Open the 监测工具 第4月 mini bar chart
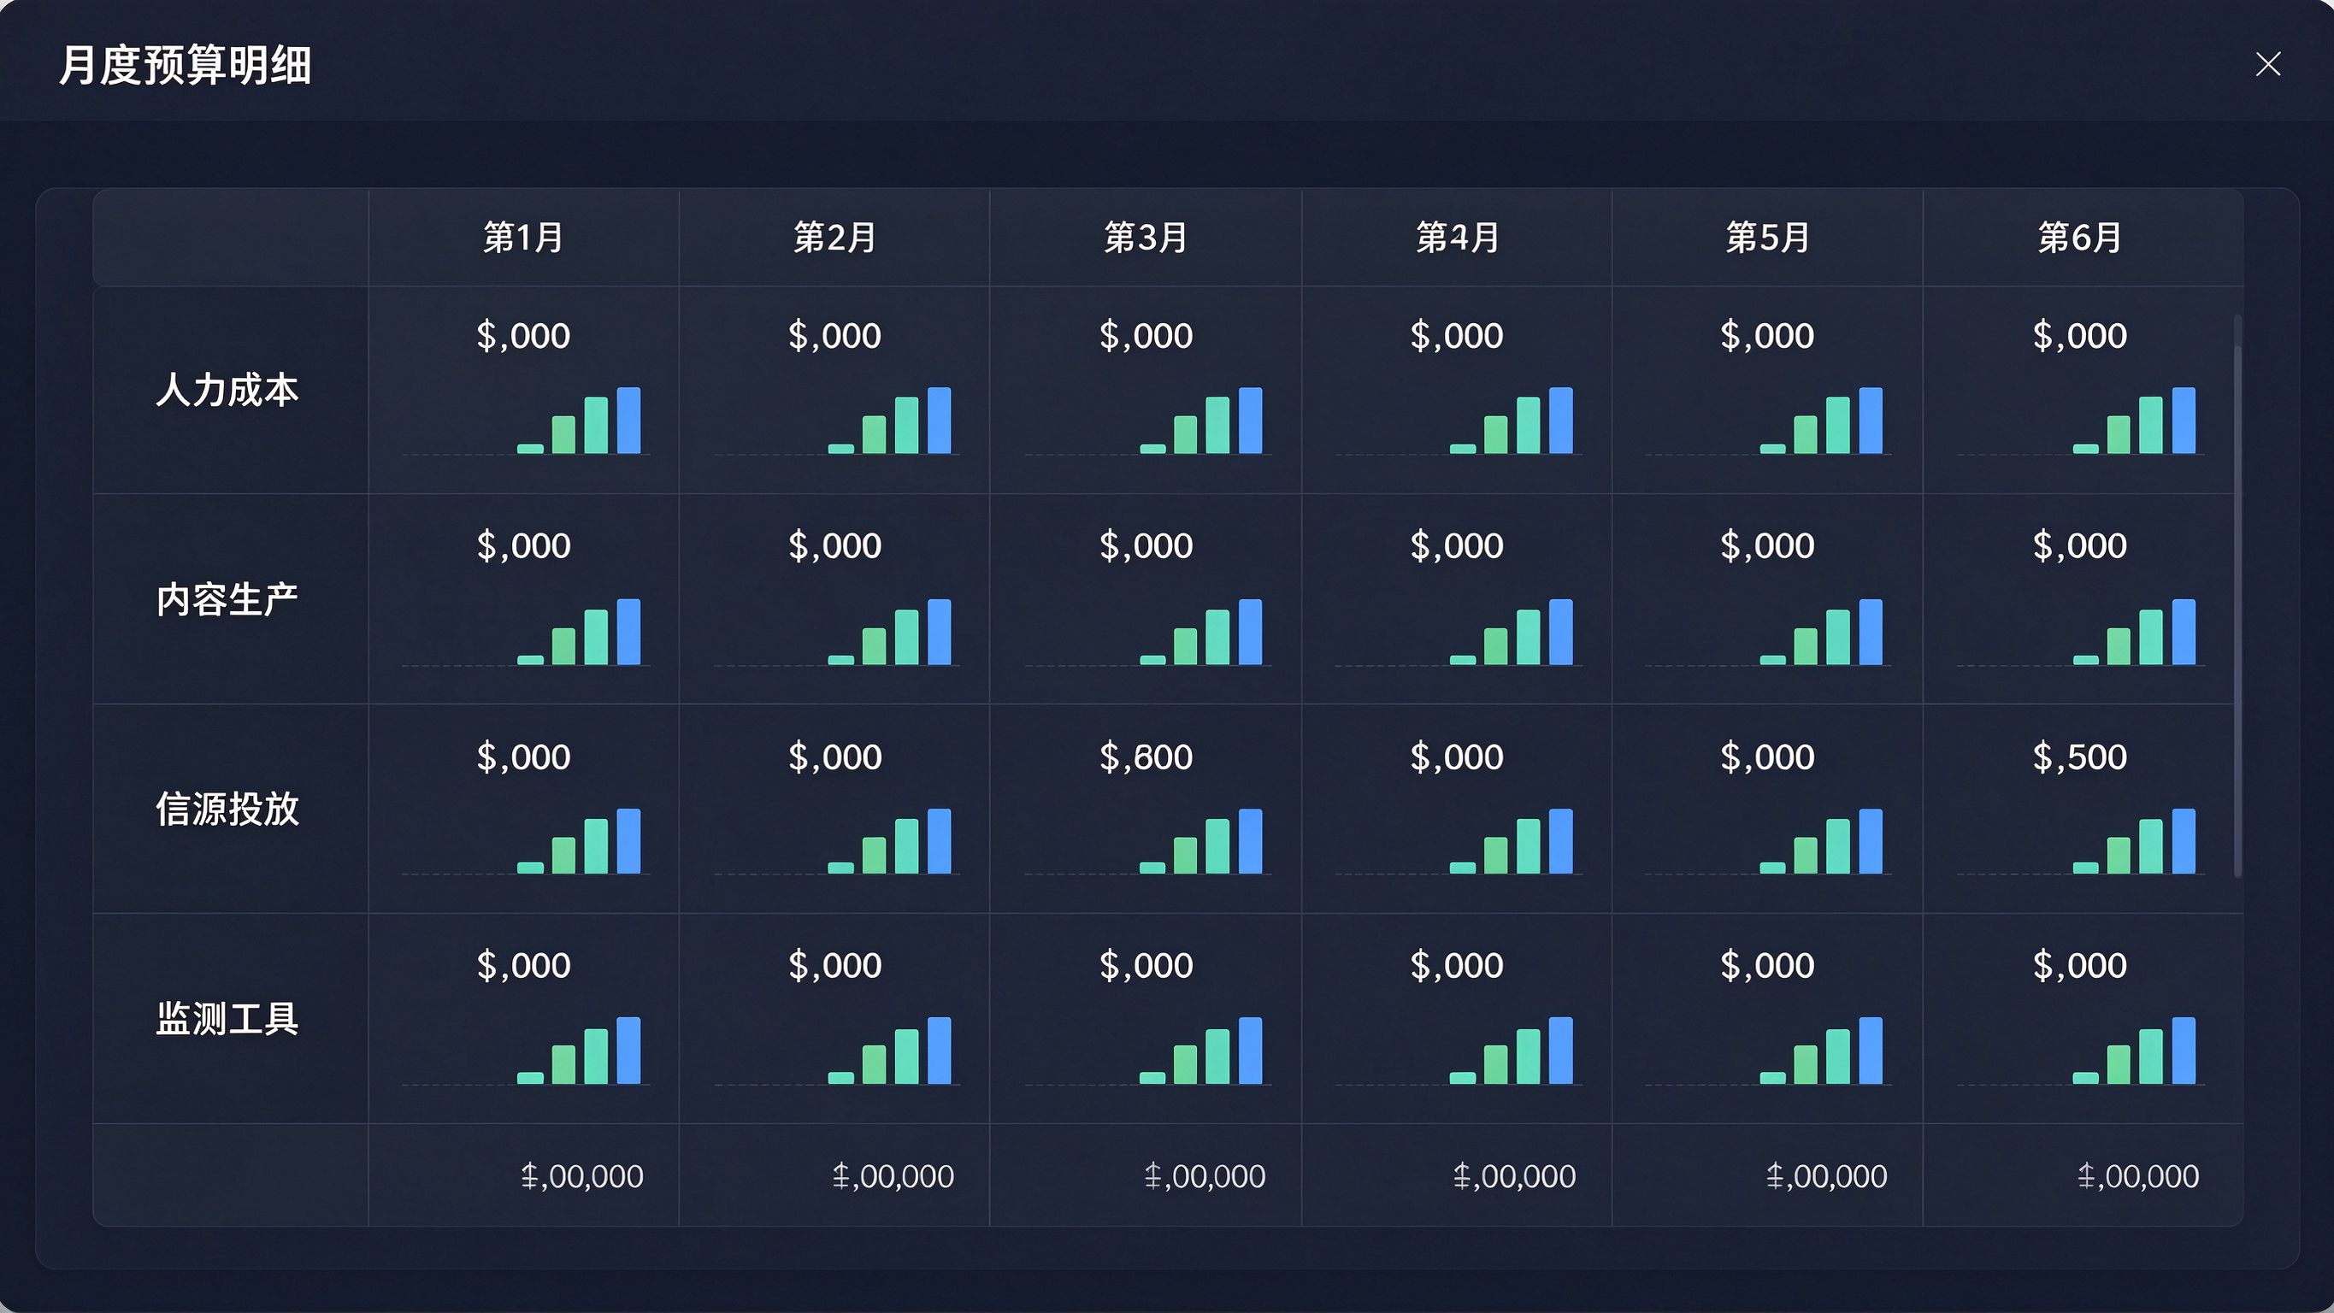 pyautogui.click(x=1459, y=1051)
